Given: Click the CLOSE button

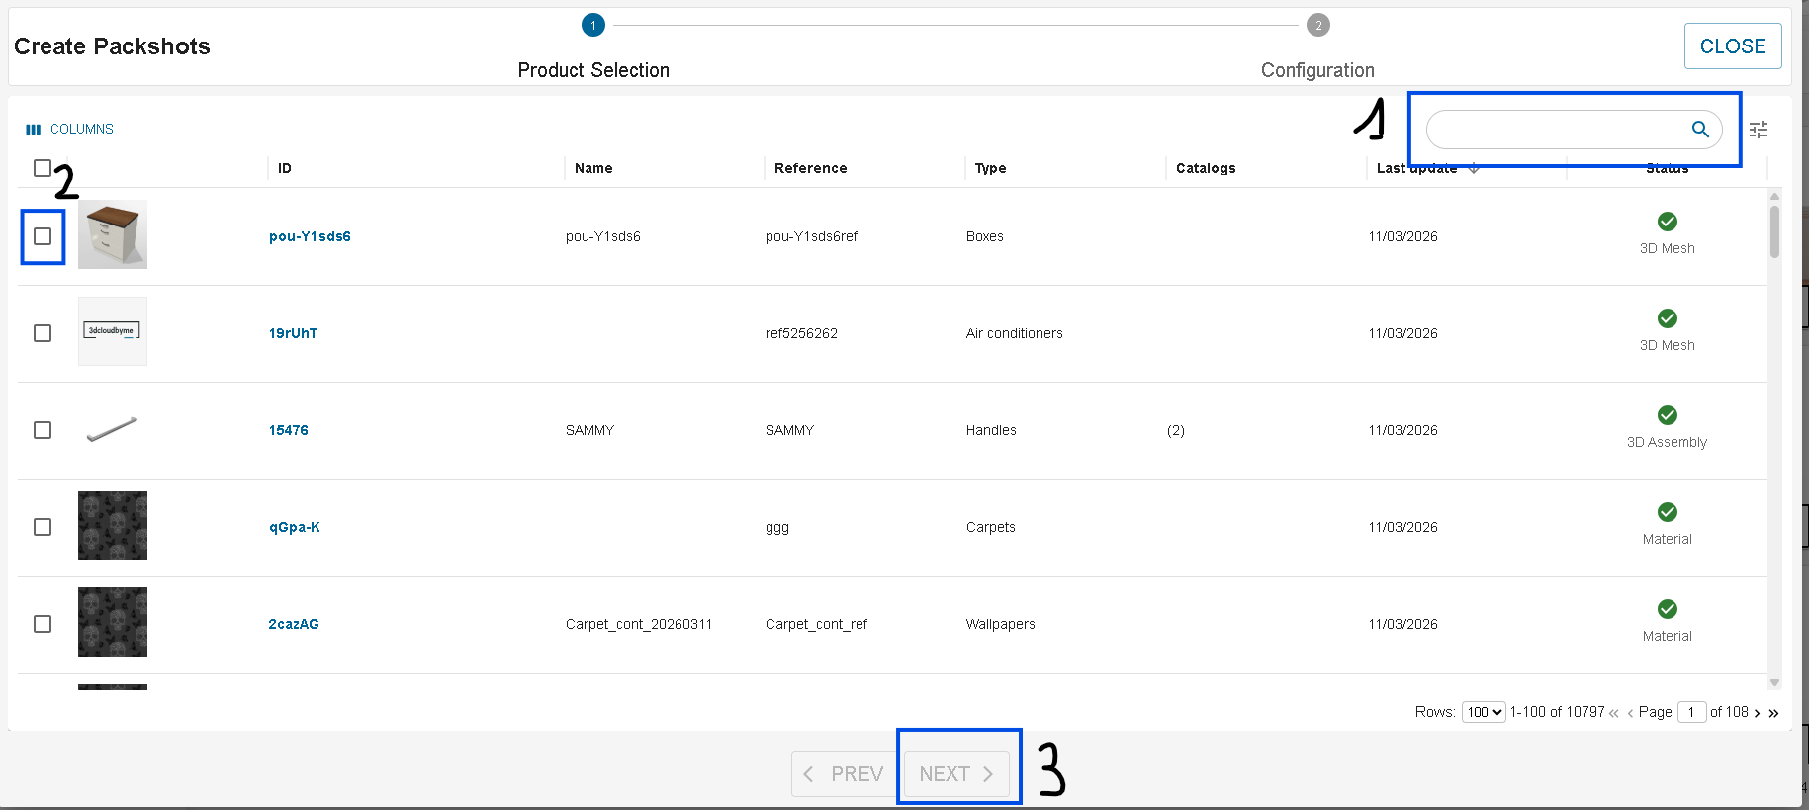Looking at the screenshot, I should pyautogui.click(x=1732, y=46).
